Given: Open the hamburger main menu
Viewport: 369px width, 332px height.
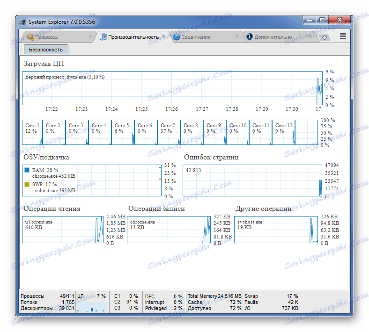Looking at the screenshot, I should coord(343,36).
